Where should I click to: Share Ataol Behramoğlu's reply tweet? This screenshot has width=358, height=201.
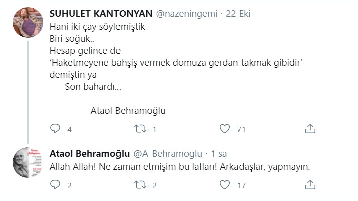[x=310, y=185]
